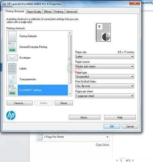Open the Paper source dropdown
This screenshot has height=162, width=153.
point(105,66)
